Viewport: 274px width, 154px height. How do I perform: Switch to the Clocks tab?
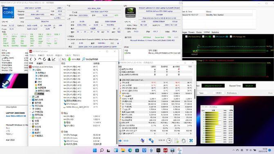(x=199, y=32)
